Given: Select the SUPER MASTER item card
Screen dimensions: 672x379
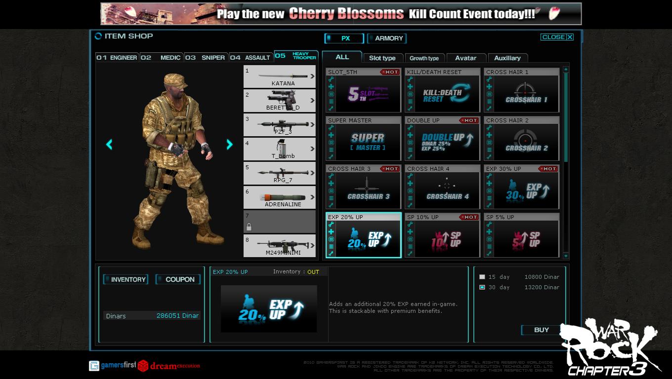Looking at the screenshot, I should (x=364, y=139).
